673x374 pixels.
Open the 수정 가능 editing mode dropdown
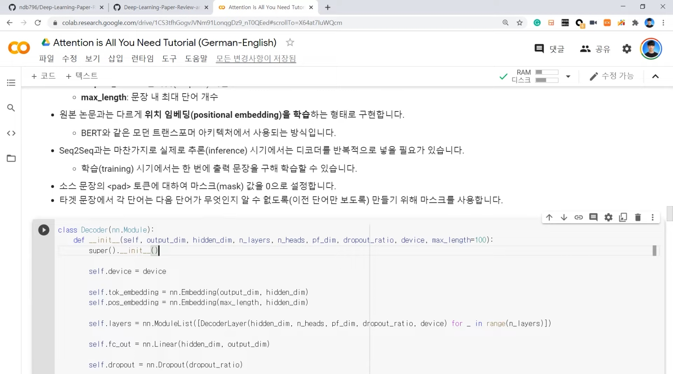pyautogui.click(x=611, y=76)
